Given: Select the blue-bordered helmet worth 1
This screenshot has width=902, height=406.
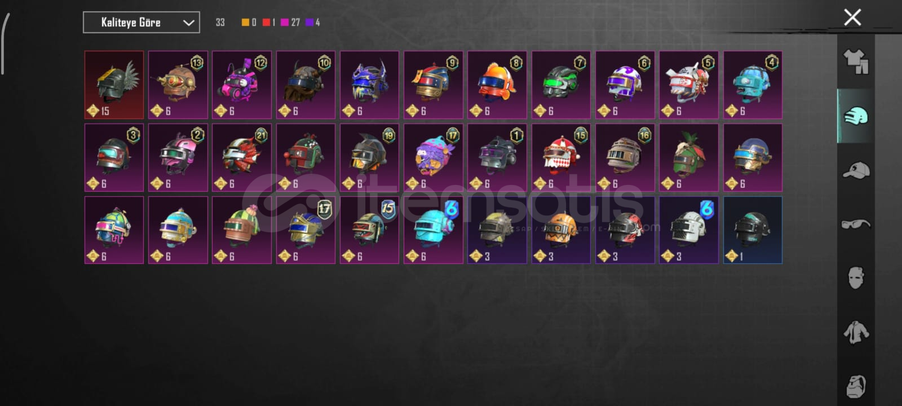Looking at the screenshot, I should pos(753,230).
